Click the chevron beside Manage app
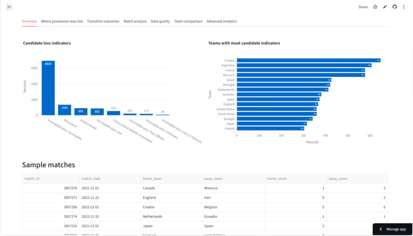 pos(381,229)
